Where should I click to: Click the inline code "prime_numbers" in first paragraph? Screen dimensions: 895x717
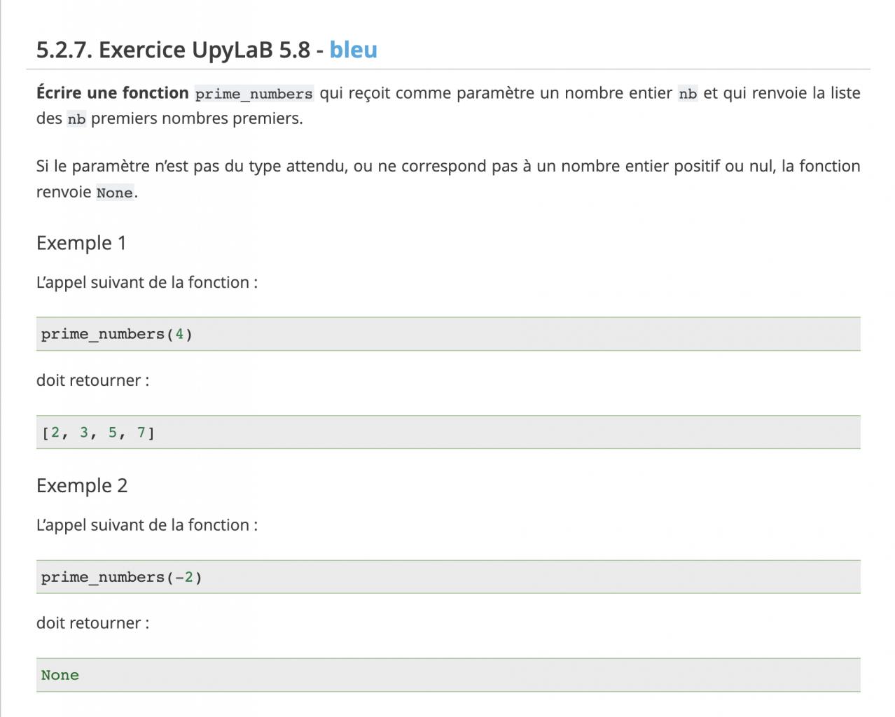pyautogui.click(x=254, y=94)
